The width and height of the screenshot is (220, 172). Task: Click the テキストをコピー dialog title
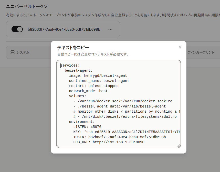tap(73, 48)
